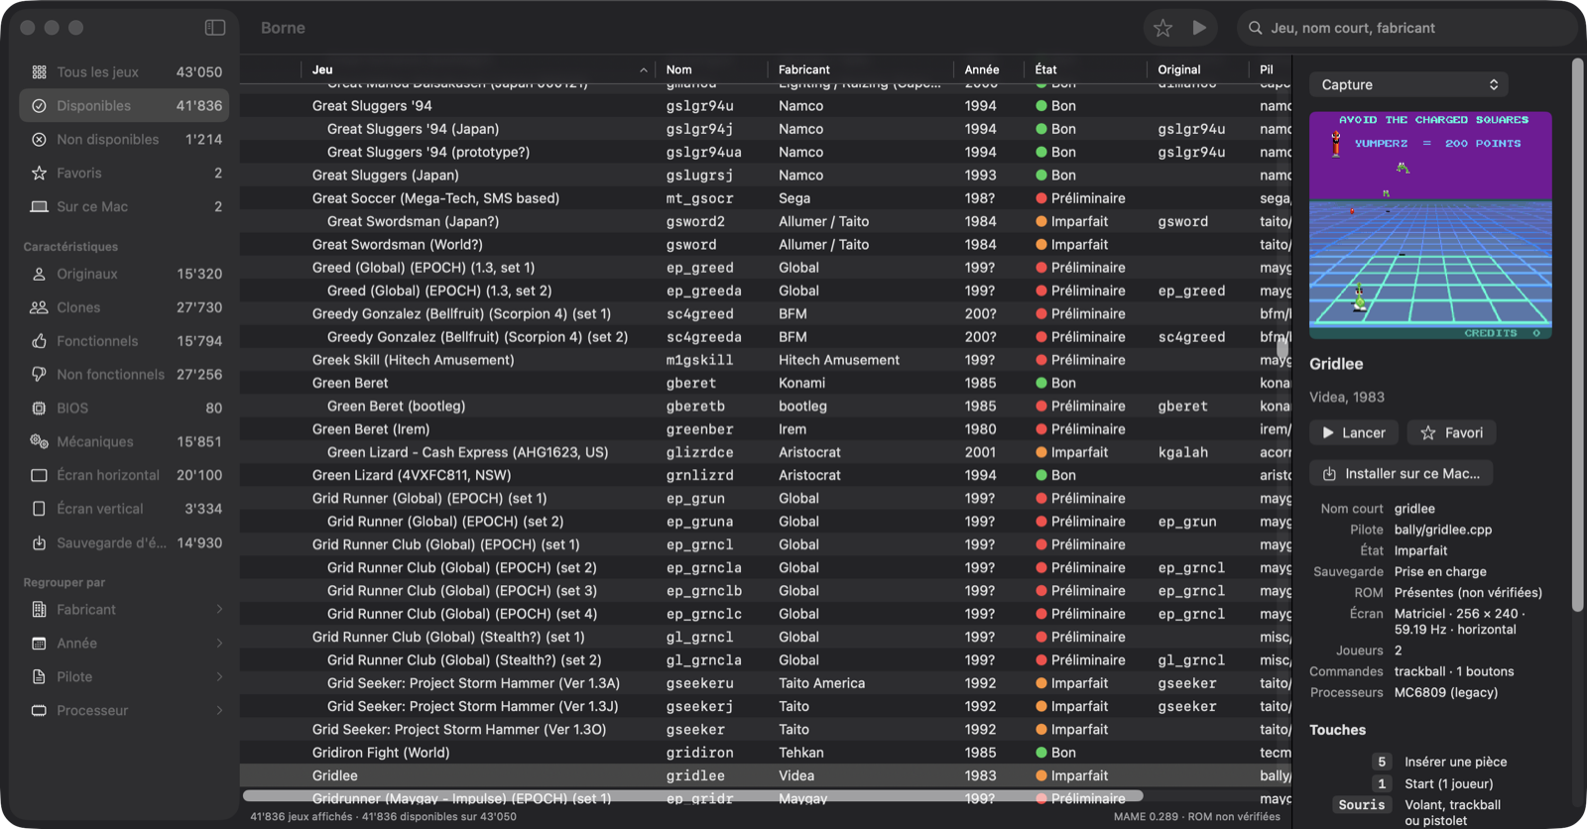1587x829 pixels.
Task: Select Great Sluggers '94 (Japan) row
Action: pos(766,129)
